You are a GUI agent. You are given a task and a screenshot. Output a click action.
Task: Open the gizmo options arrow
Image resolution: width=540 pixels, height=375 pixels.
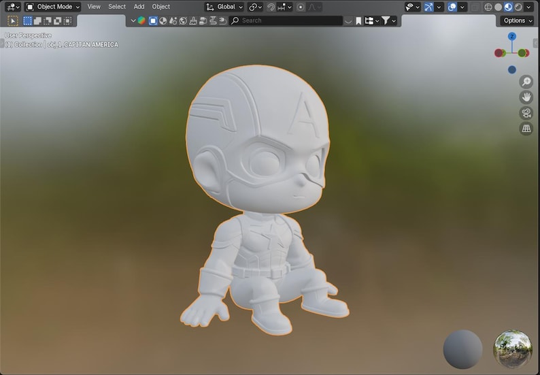point(439,7)
